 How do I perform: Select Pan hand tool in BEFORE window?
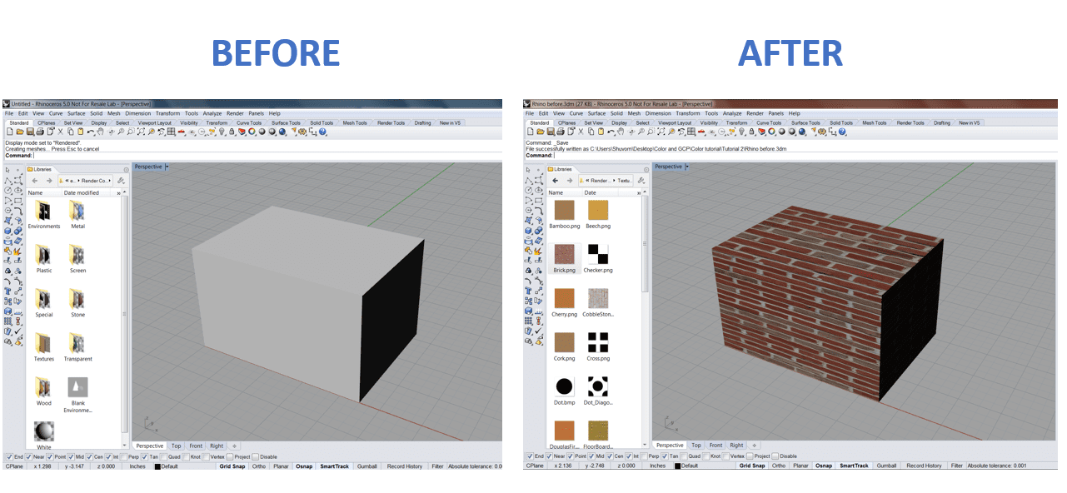click(x=100, y=132)
